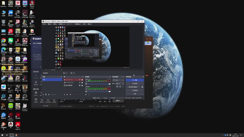The image size is (244, 137).
Task: Open OBS Studio desktop shortcut
Action: 25,97
